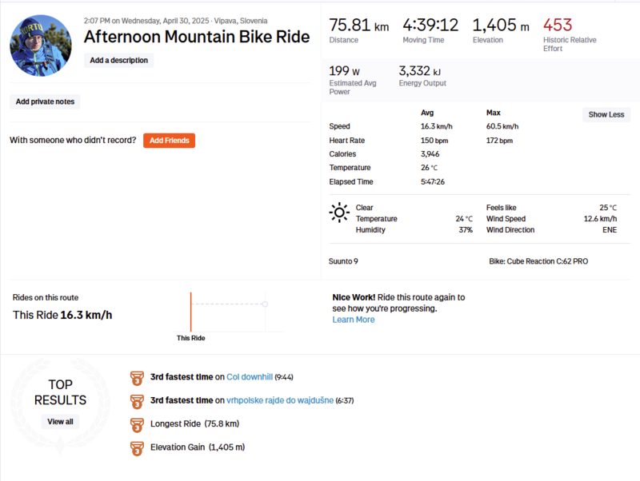Open the Col downhill segment link
This screenshot has width=640, height=481.
[x=249, y=377]
